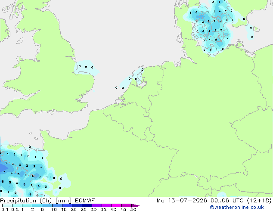This screenshot has height=211, width=273.
Task: Click the '7' precipitation value on the map
Action: click(4, 172)
